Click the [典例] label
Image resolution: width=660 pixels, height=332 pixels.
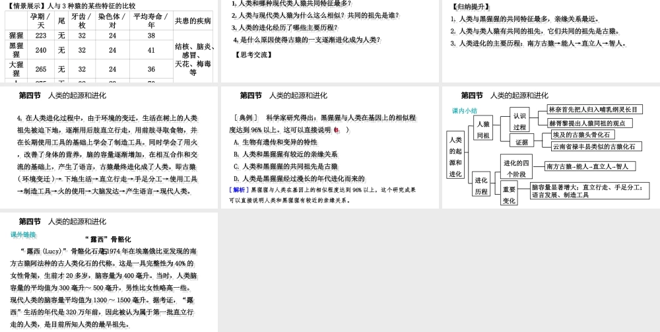click(x=246, y=118)
